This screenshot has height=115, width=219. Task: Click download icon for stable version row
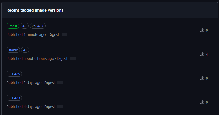[x=202, y=54]
